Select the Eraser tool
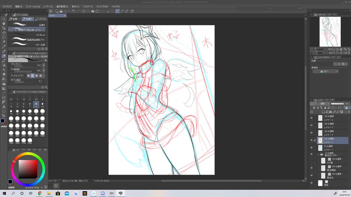 coord(4,74)
